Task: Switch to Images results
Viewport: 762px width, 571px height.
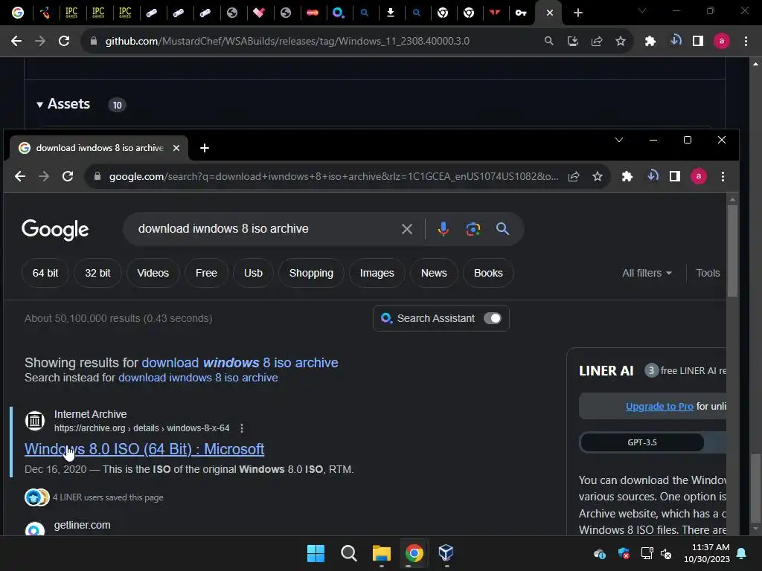Action: pyautogui.click(x=377, y=273)
